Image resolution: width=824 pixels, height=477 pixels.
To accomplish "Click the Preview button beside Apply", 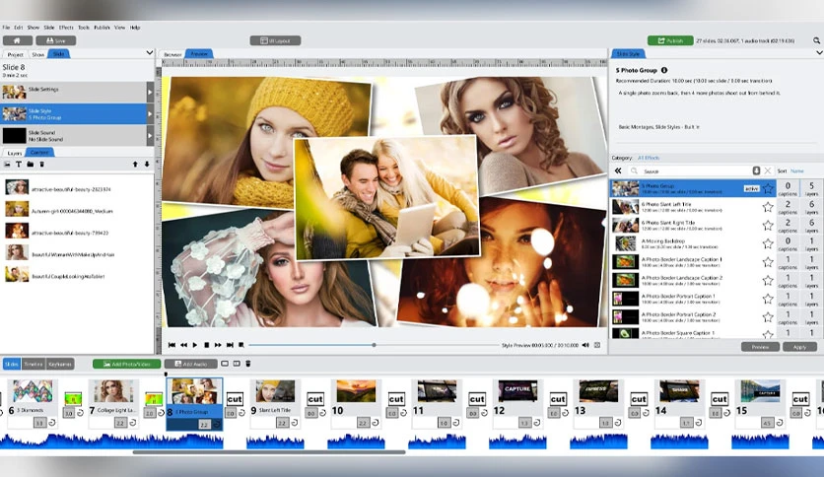I will [x=760, y=347].
